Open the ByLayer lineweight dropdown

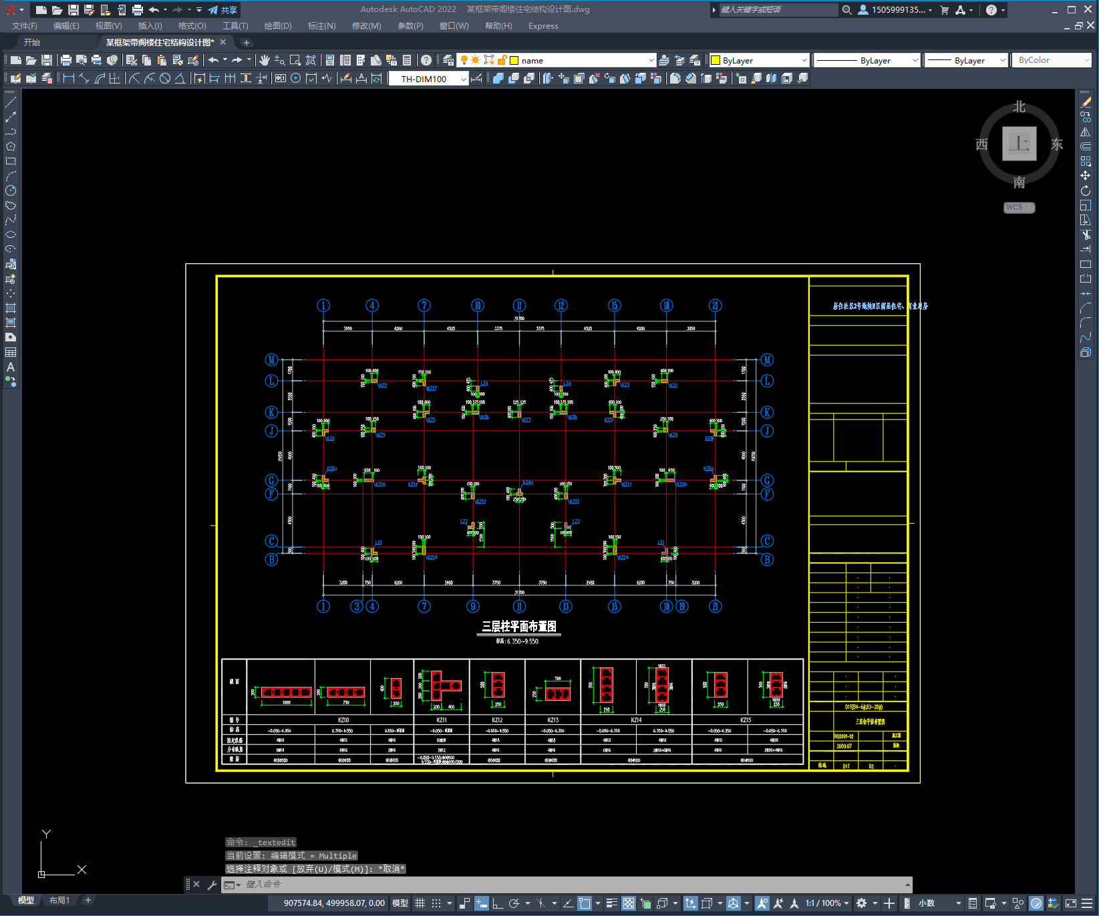coord(1002,60)
